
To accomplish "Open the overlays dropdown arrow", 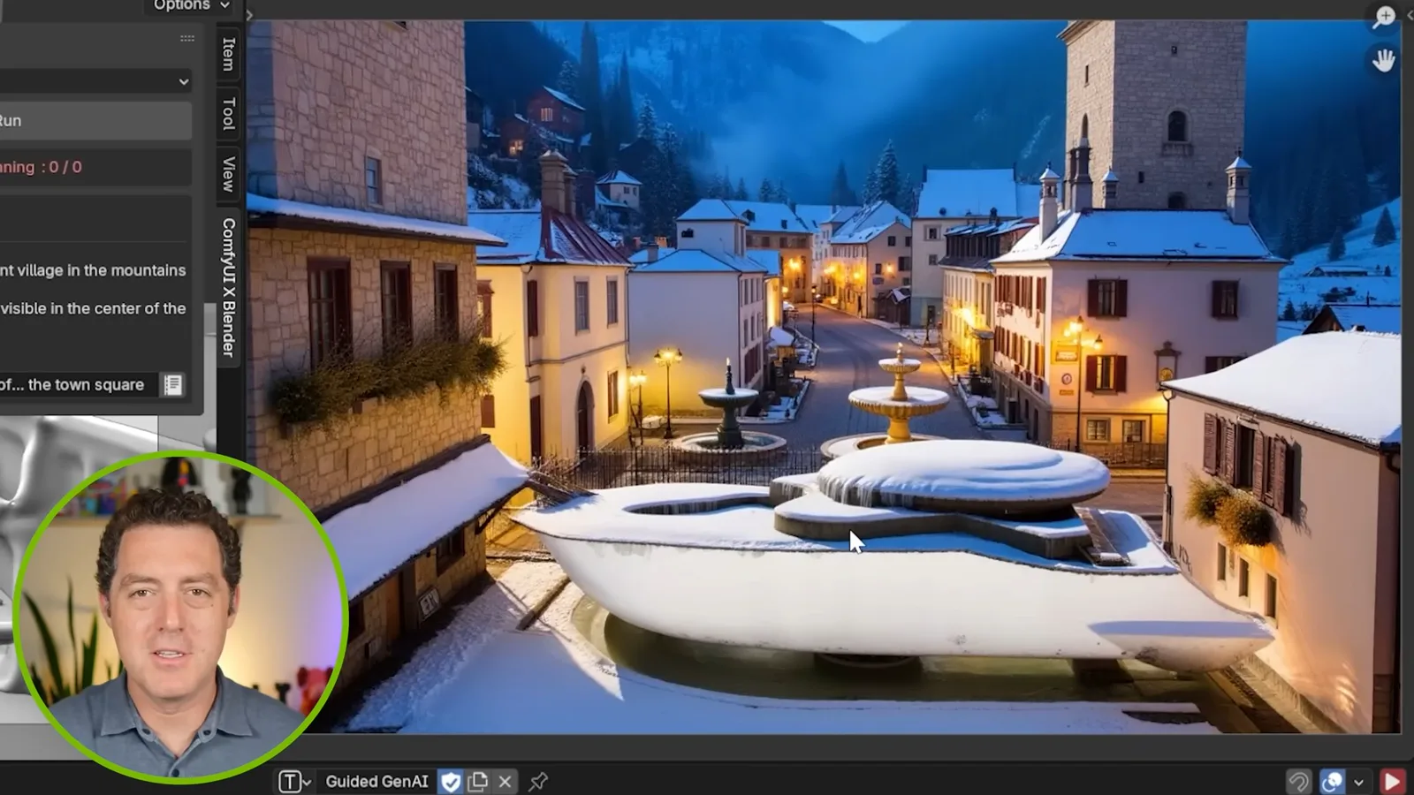I will (1358, 783).
